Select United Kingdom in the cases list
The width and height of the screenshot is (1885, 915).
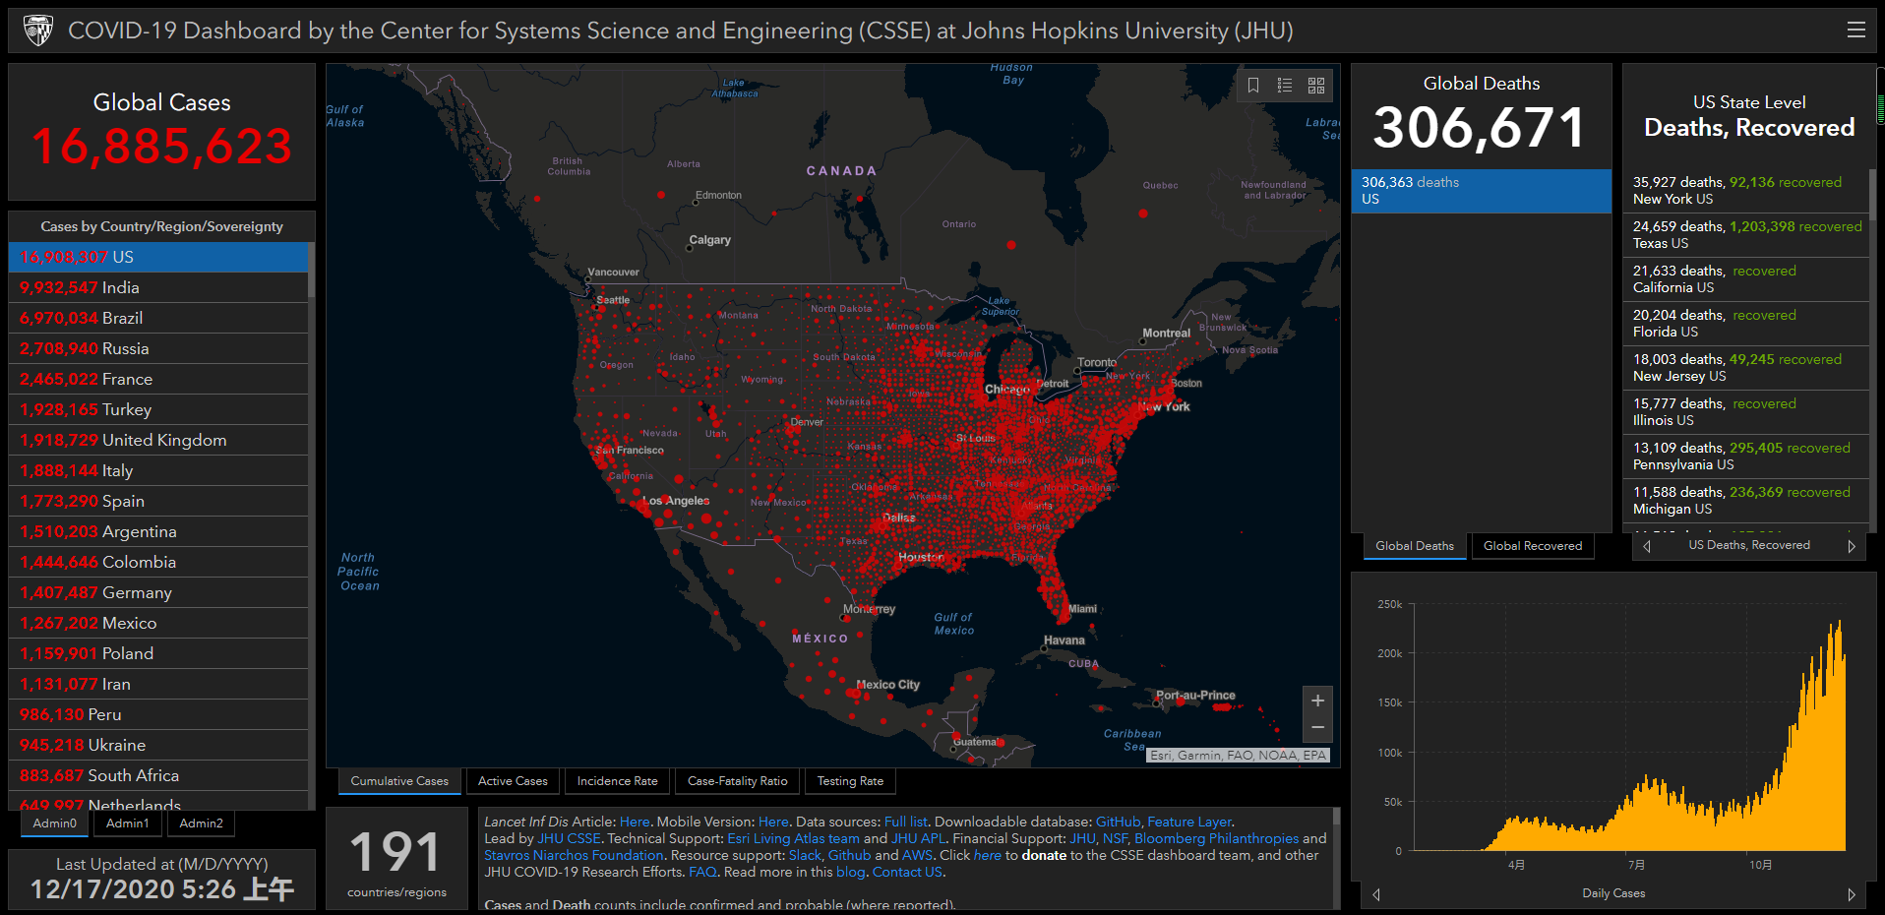coord(158,440)
